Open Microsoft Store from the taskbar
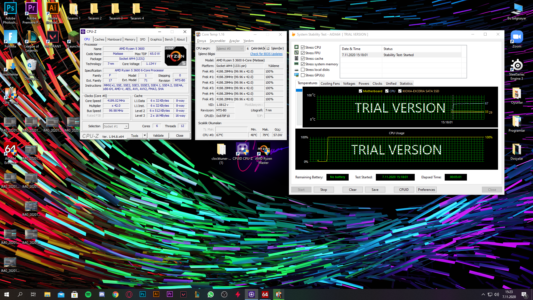The image size is (533, 300). 75,294
